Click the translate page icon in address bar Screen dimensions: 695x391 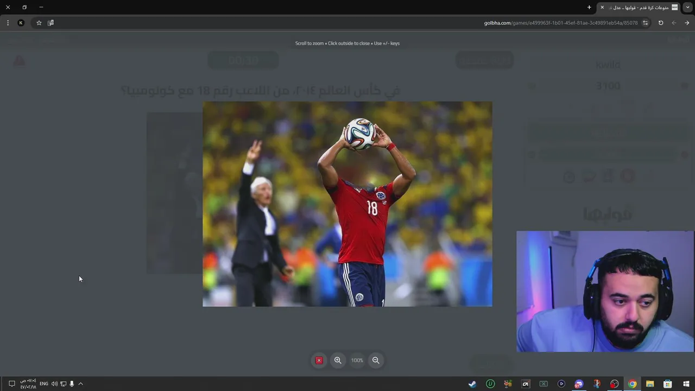[50, 23]
